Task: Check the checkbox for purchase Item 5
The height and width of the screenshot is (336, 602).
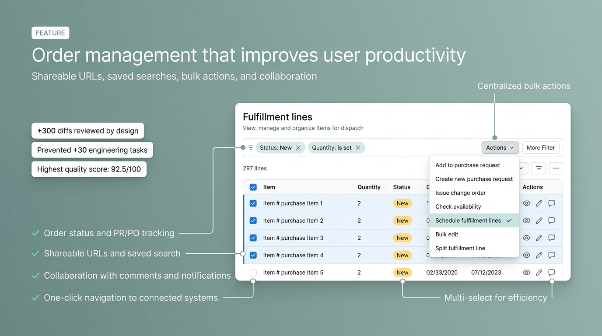Action: pyautogui.click(x=253, y=273)
